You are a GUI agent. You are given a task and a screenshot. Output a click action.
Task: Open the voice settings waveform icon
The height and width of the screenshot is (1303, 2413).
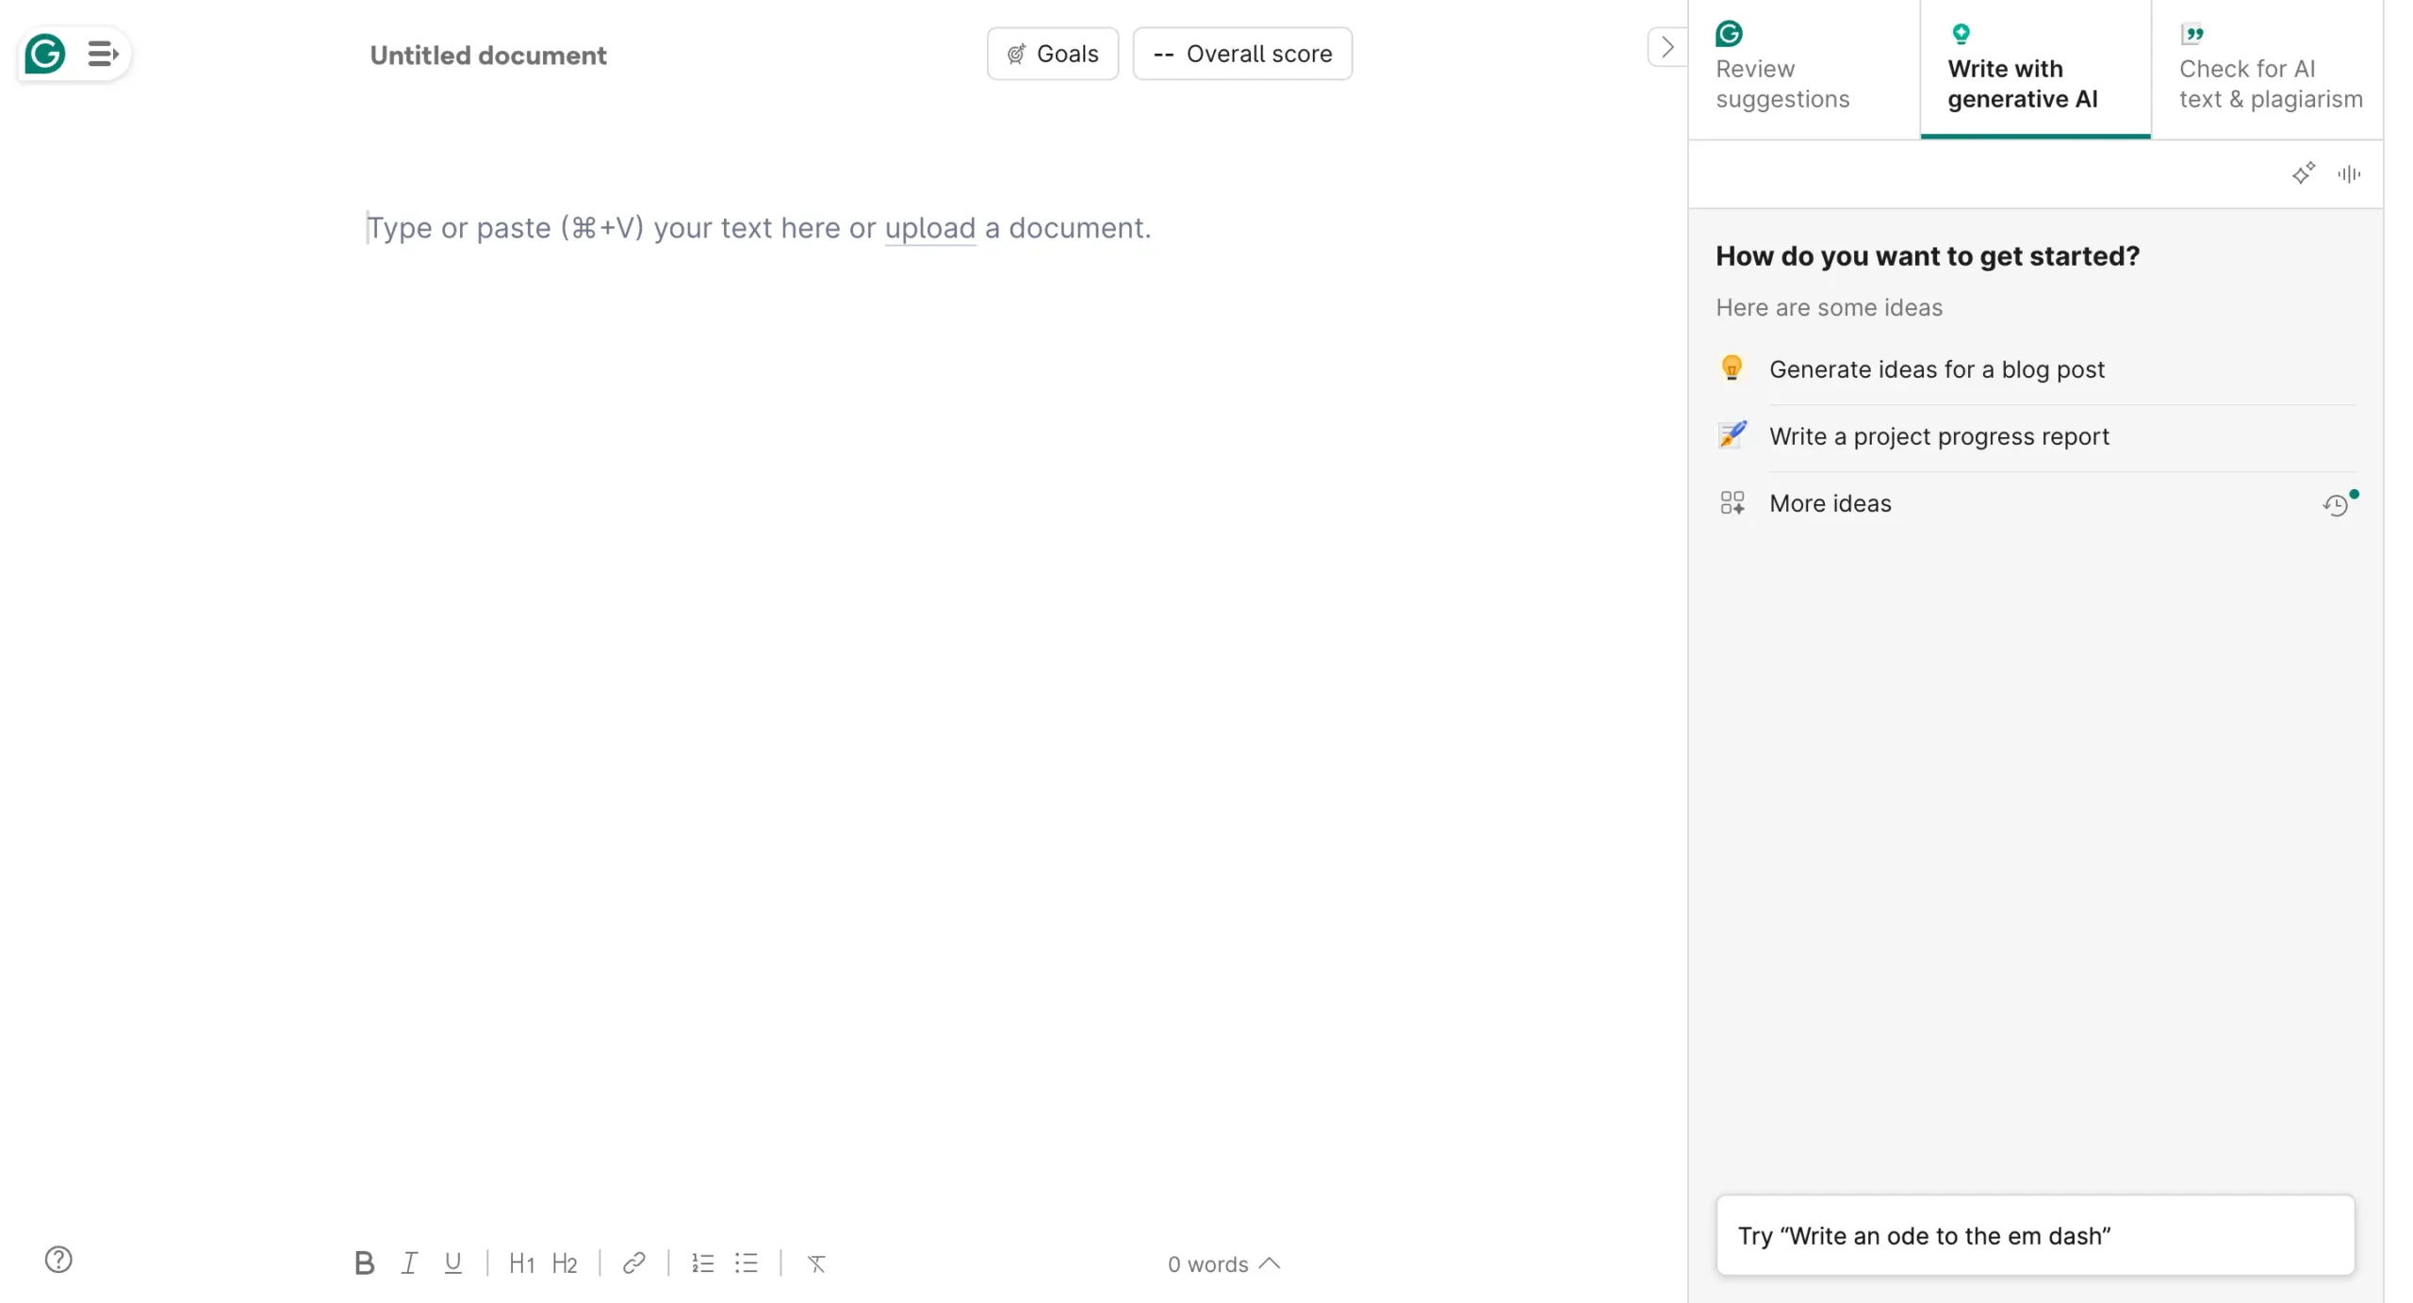2348,173
